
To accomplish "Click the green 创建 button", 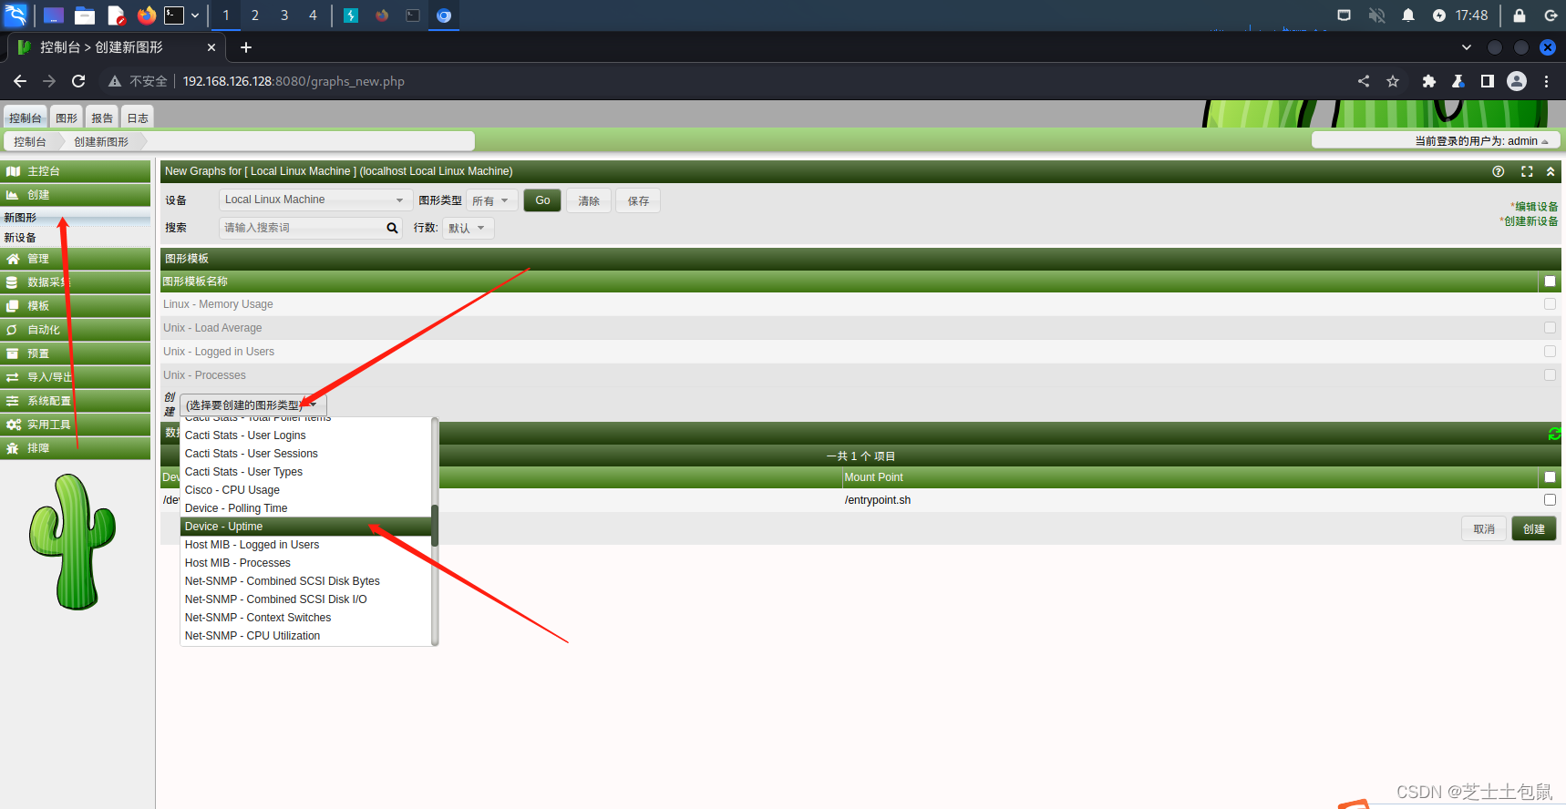I will (x=1534, y=528).
